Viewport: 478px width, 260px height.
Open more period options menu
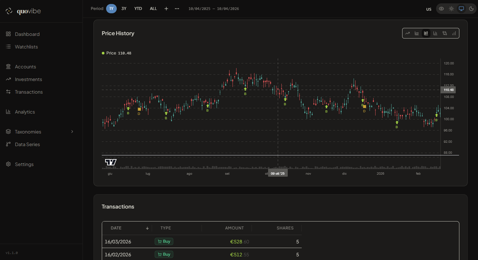177,9
